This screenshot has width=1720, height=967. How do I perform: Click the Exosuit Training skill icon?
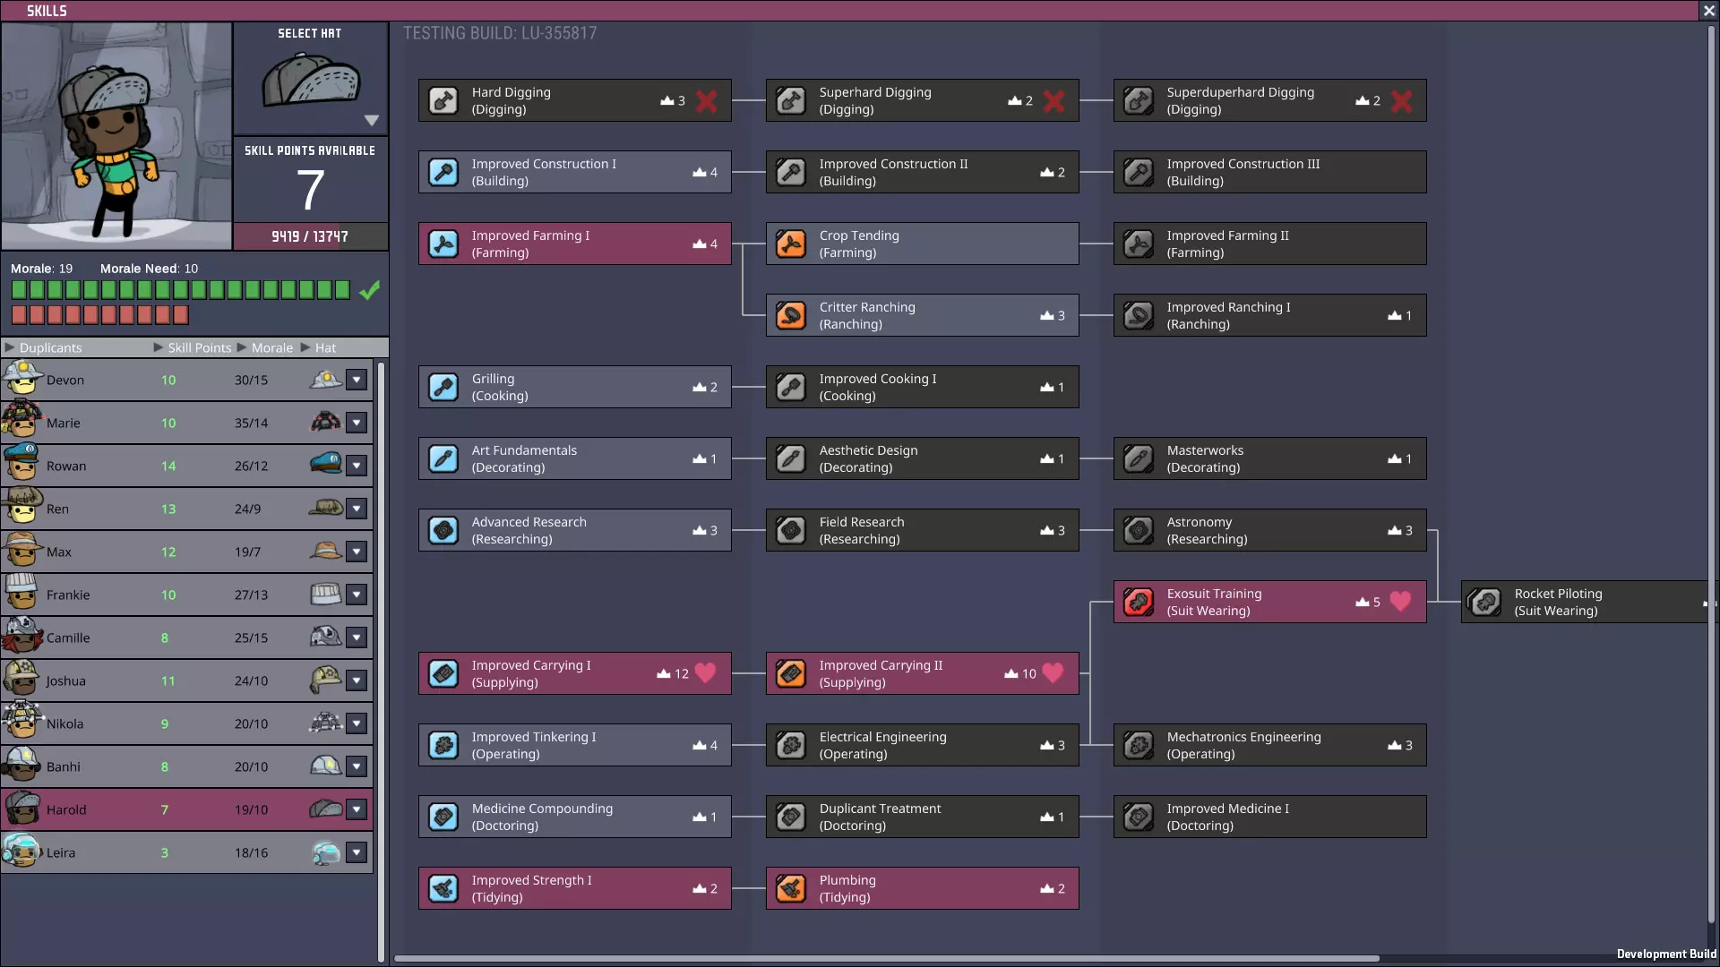point(1139,602)
